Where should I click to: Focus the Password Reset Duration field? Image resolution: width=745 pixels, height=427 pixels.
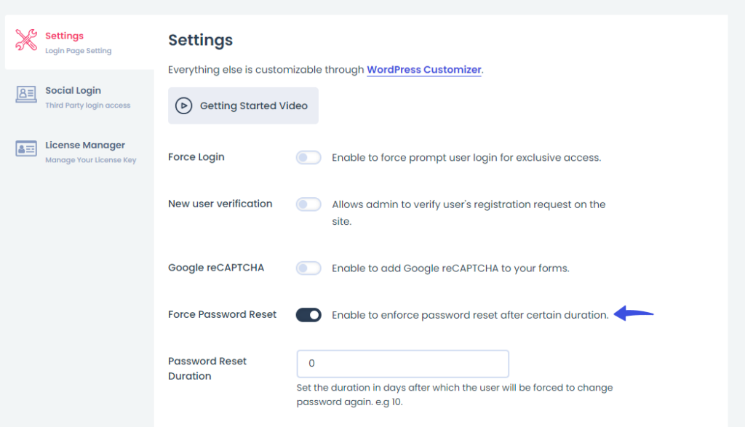coord(403,364)
